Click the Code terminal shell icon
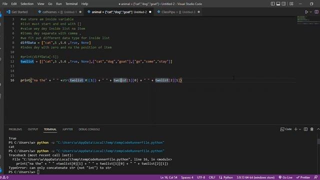This screenshot has width=320, height=180. tap(282, 129)
